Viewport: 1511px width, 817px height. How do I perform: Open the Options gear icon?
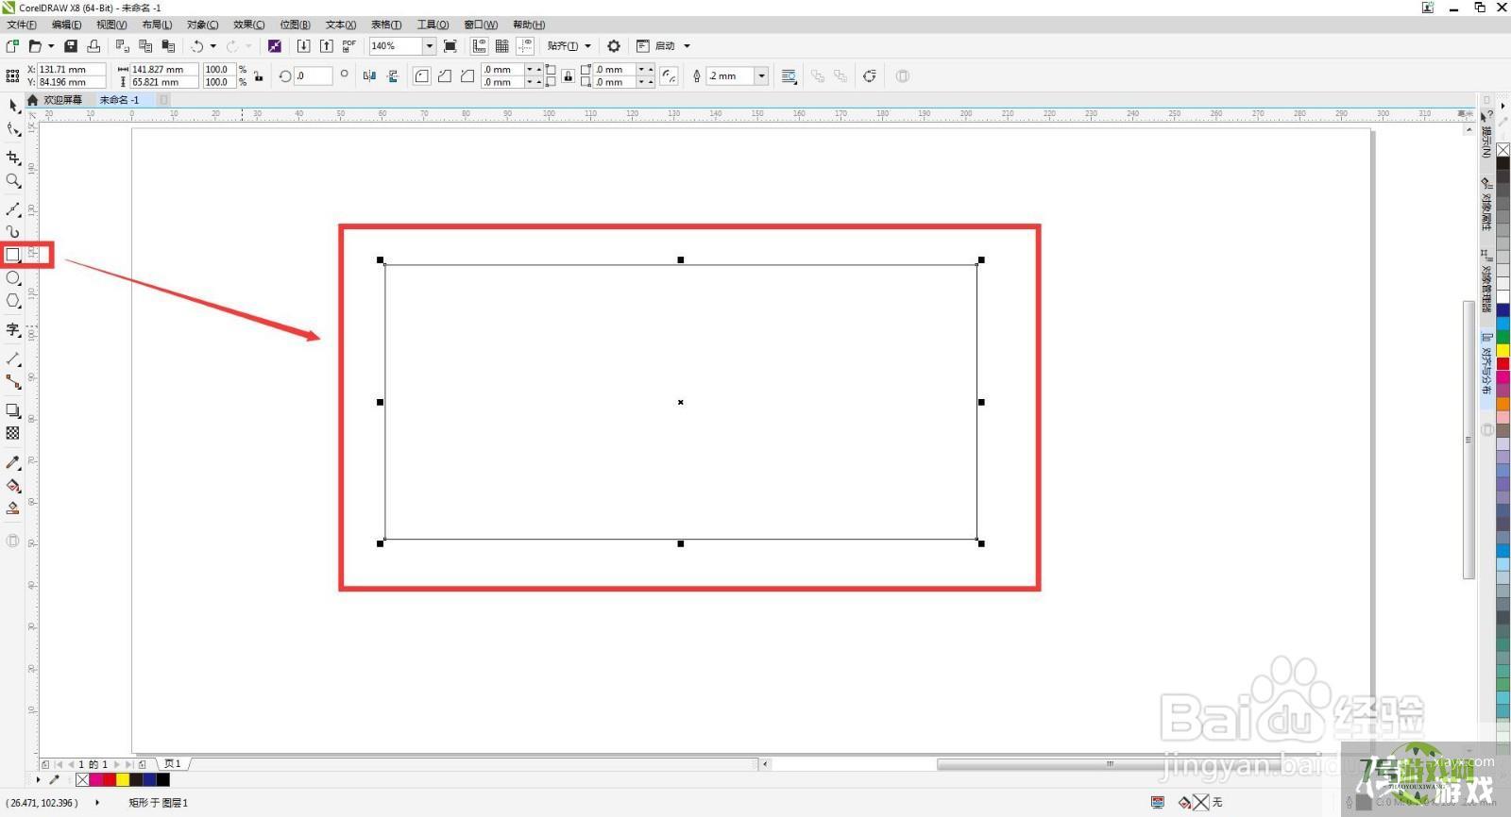click(614, 45)
